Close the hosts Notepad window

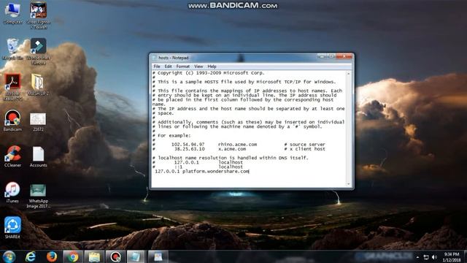click(344, 56)
